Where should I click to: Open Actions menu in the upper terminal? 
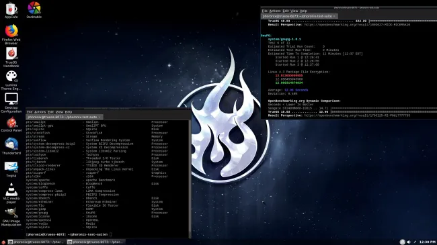point(275,11)
